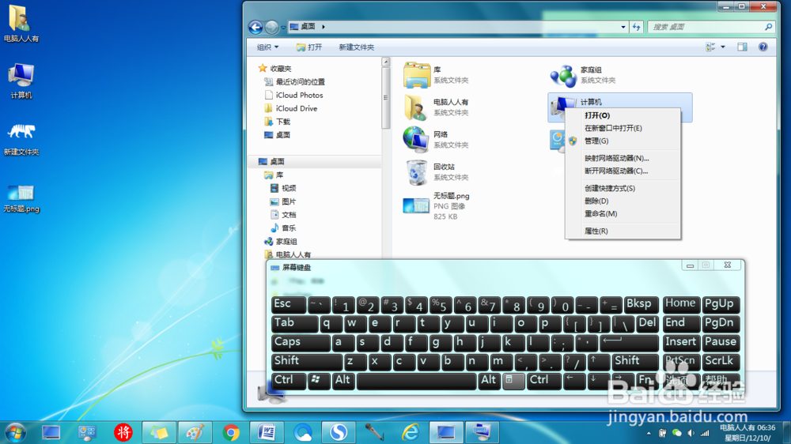The image size is (791, 444).
Task: Click the search magnifier icon in Explorer
Action: (768, 27)
